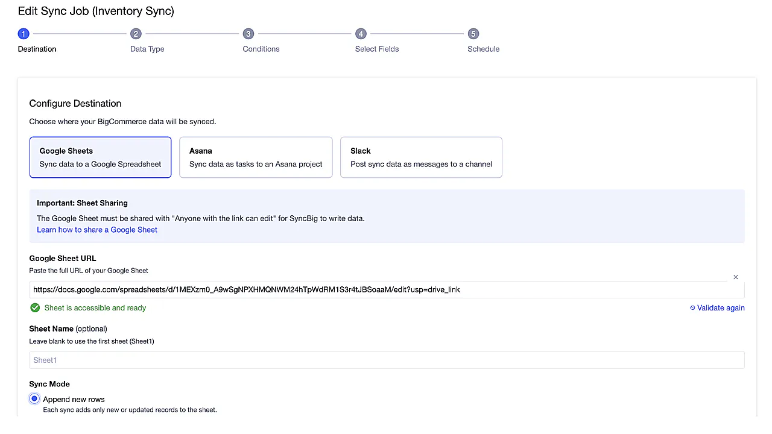The width and height of the screenshot is (772, 434).
Task: Clear the Google Sheet URL with X icon
Action: (736, 277)
